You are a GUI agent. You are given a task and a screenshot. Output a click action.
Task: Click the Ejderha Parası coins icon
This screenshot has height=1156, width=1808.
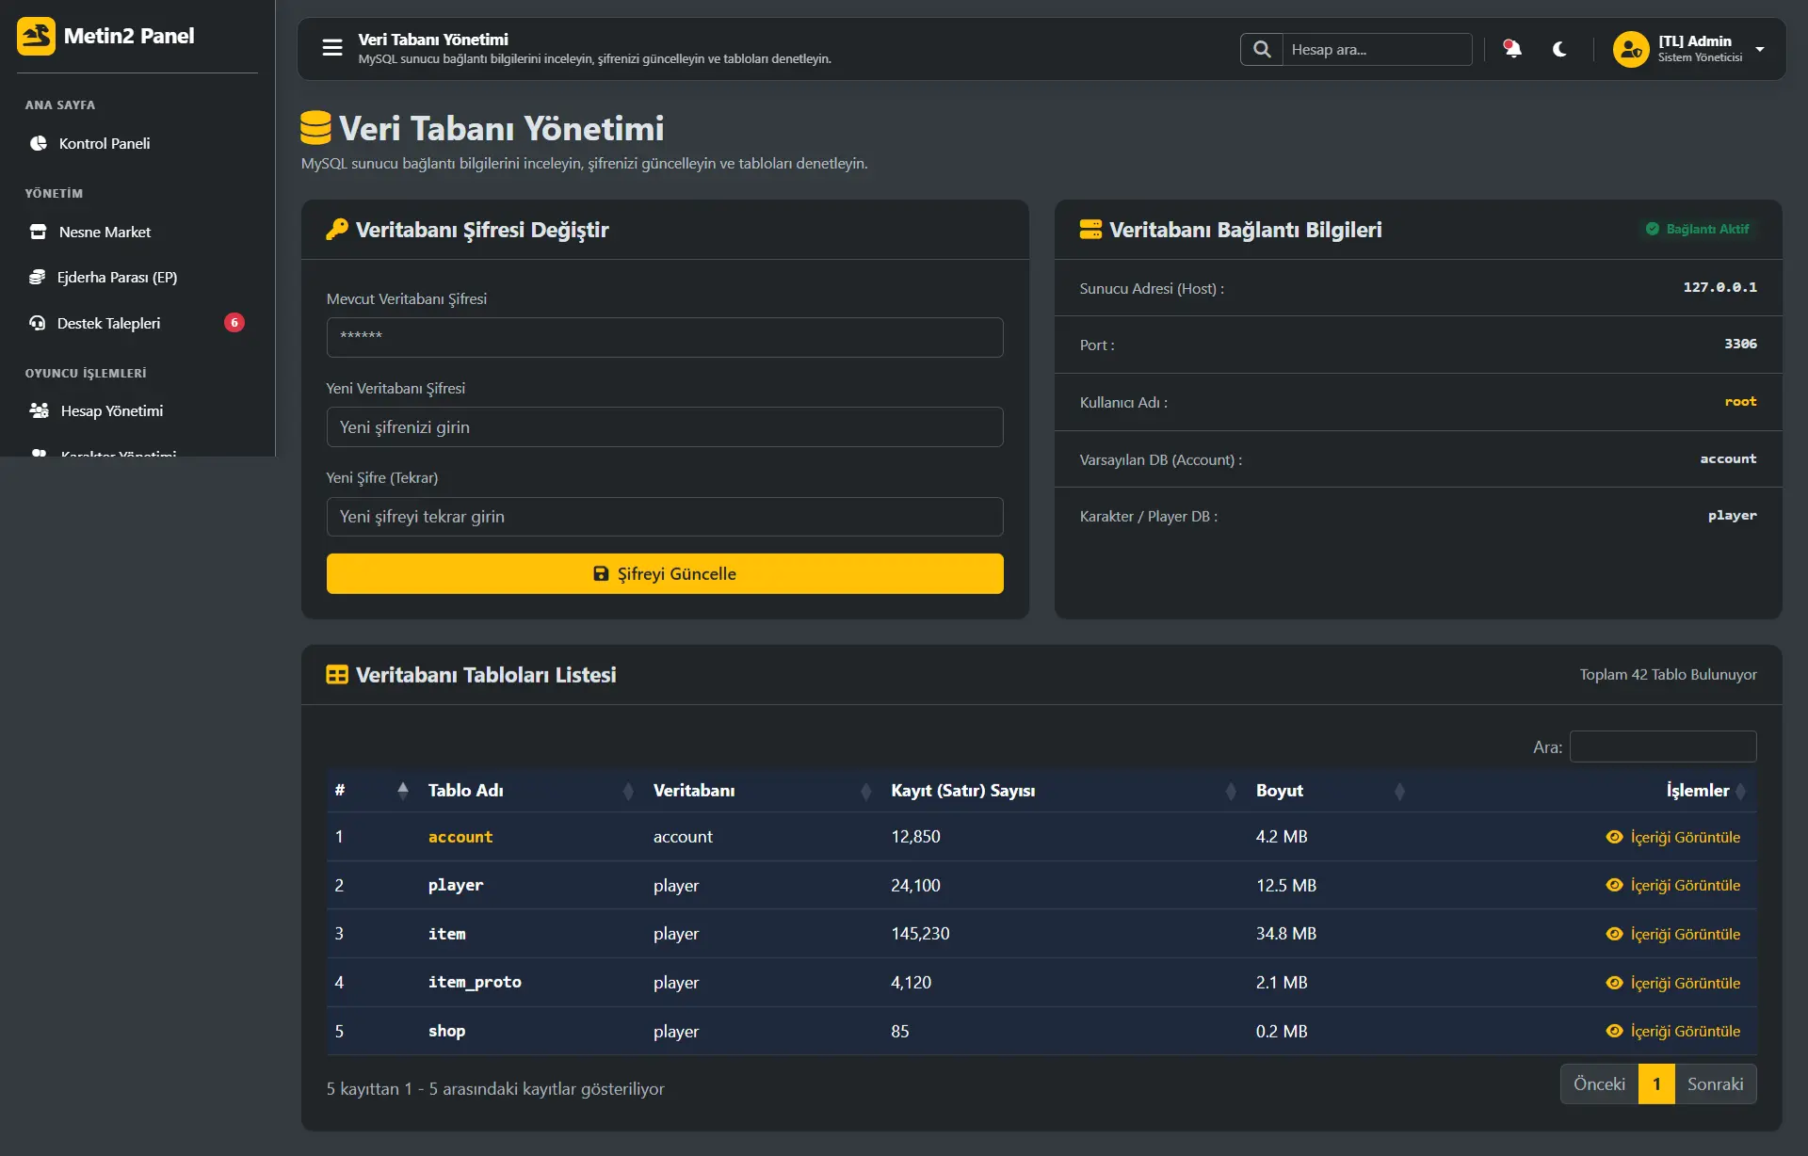(x=38, y=277)
